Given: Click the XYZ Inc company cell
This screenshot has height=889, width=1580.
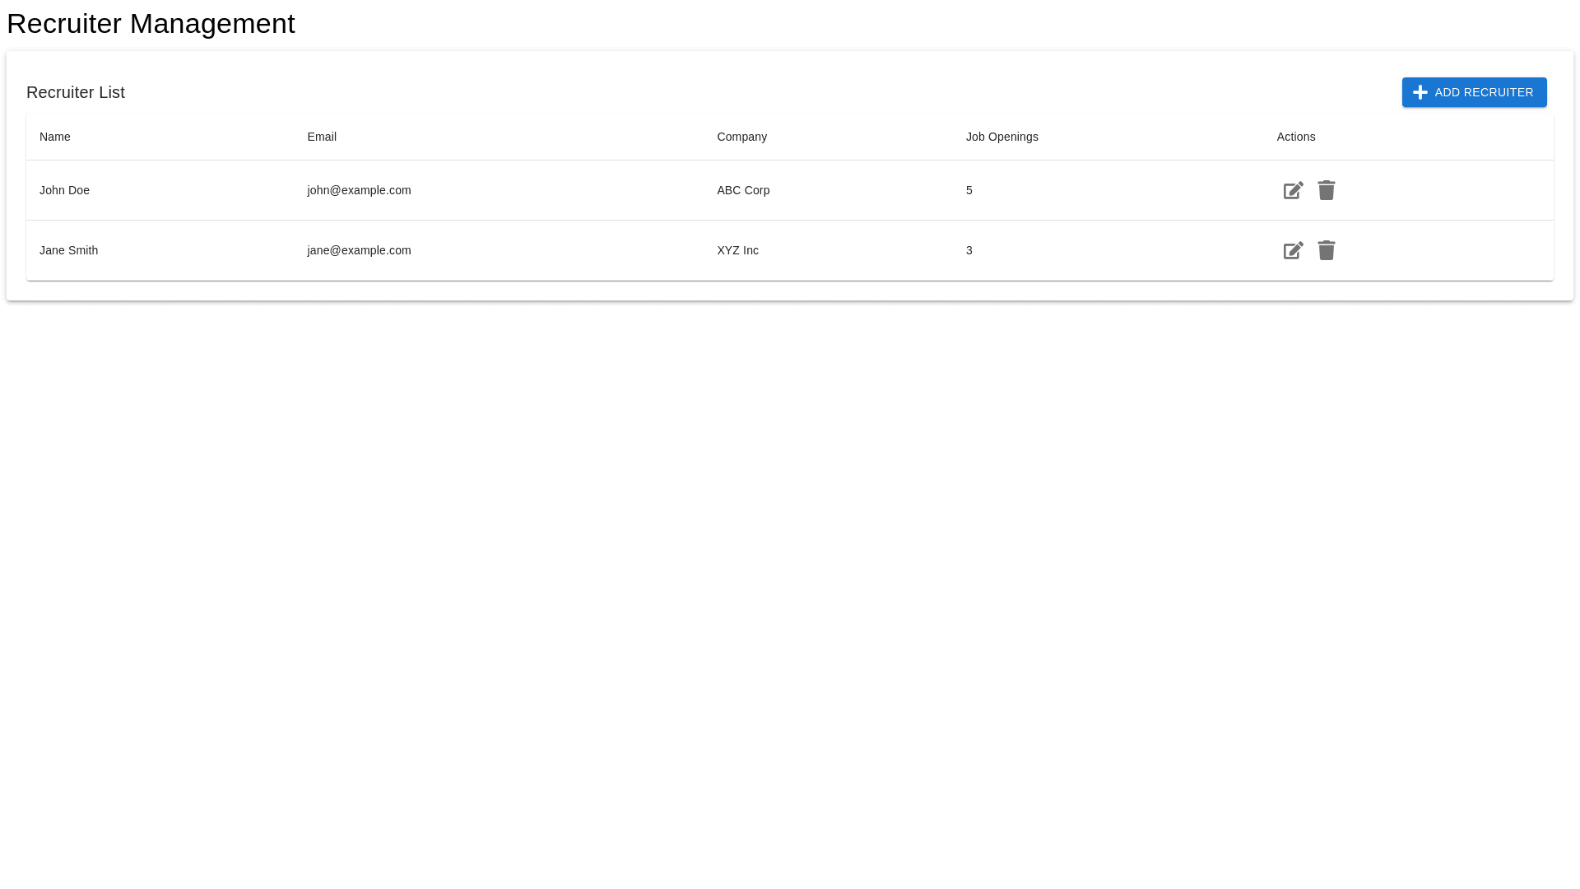Looking at the screenshot, I should point(737,250).
